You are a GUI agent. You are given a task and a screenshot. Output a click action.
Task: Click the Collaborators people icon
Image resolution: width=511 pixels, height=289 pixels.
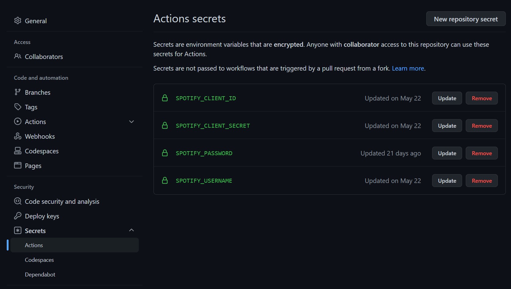click(18, 57)
